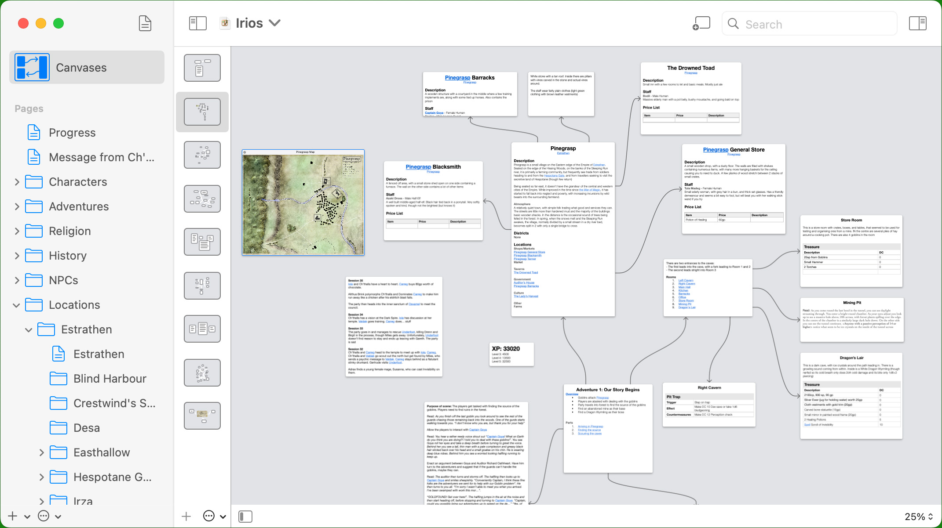Click the sidebar add item plus icon

tap(12, 516)
